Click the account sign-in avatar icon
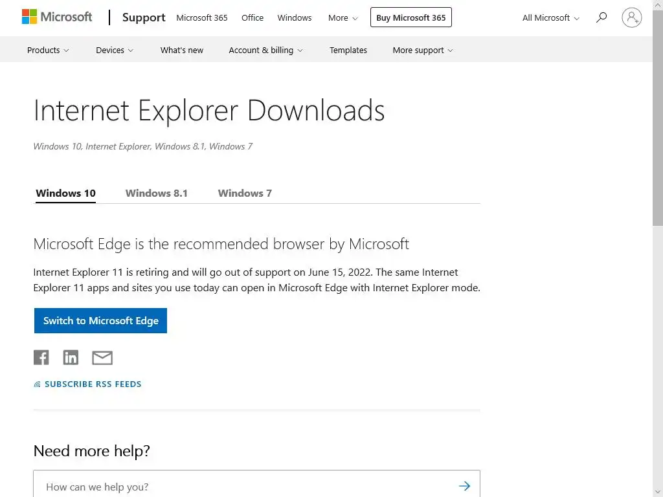 [x=631, y=17]
